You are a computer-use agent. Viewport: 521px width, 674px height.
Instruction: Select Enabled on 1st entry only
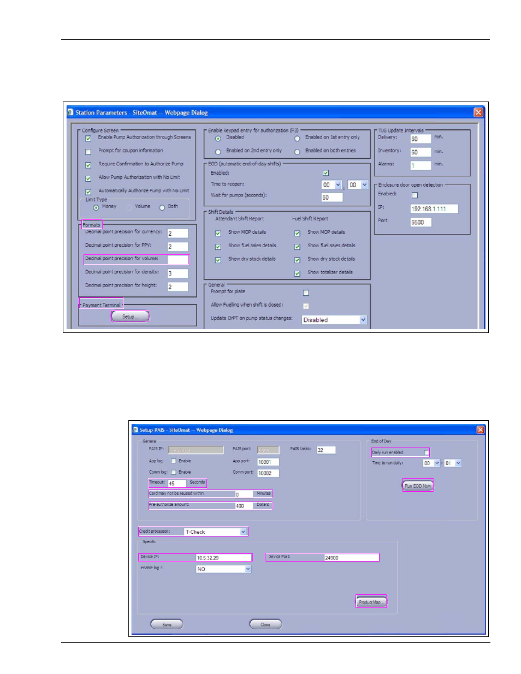click(297, 139)
